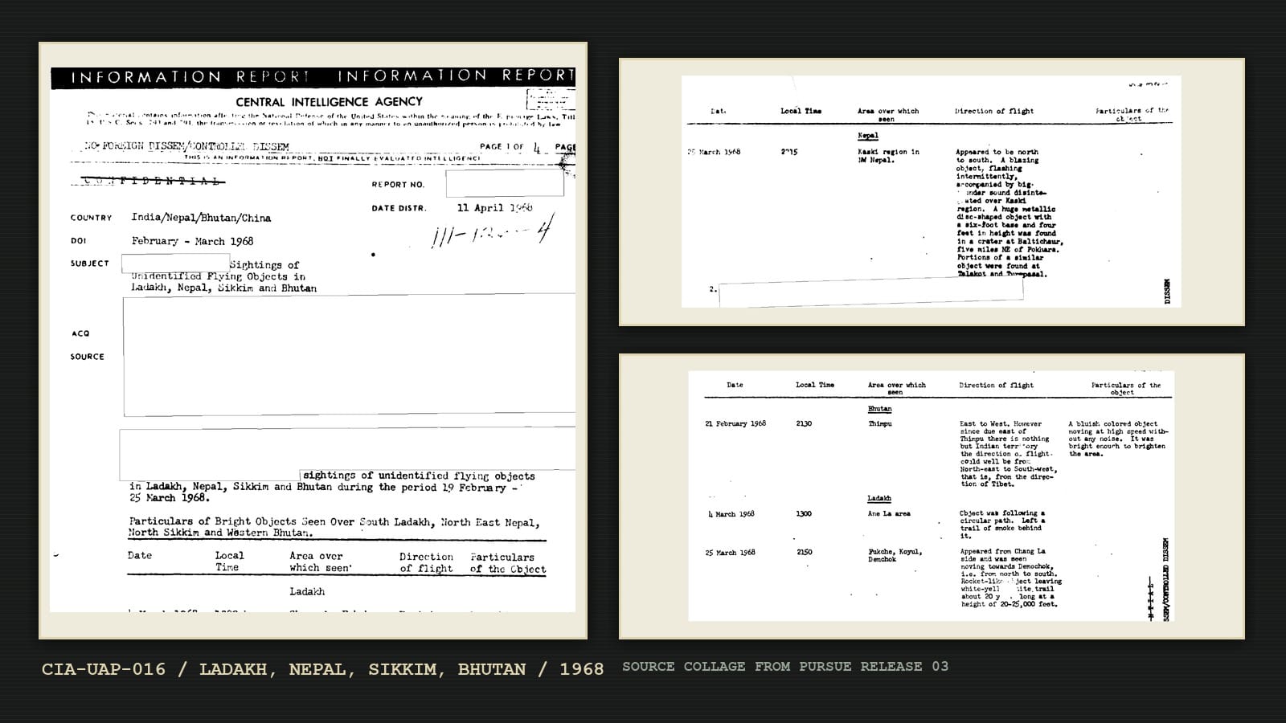Screen dimensions: 1286x723
Task: Click 'Kaski region in NW Nepal' area entry
Action: [888, 156]
